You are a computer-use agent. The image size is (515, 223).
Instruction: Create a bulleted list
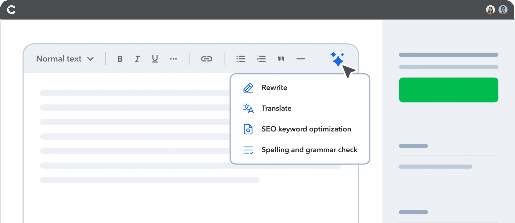coord(240,59)
